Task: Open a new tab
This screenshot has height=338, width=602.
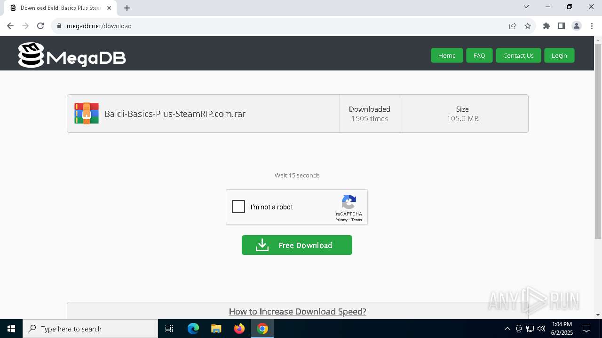Action: click(127, 8)
